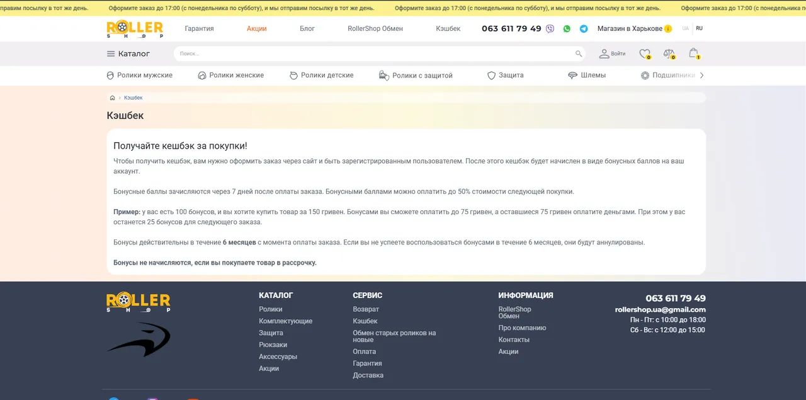Click Войти to sign in
This screenshot has height=400, width=806.
[x=612, y=54]
